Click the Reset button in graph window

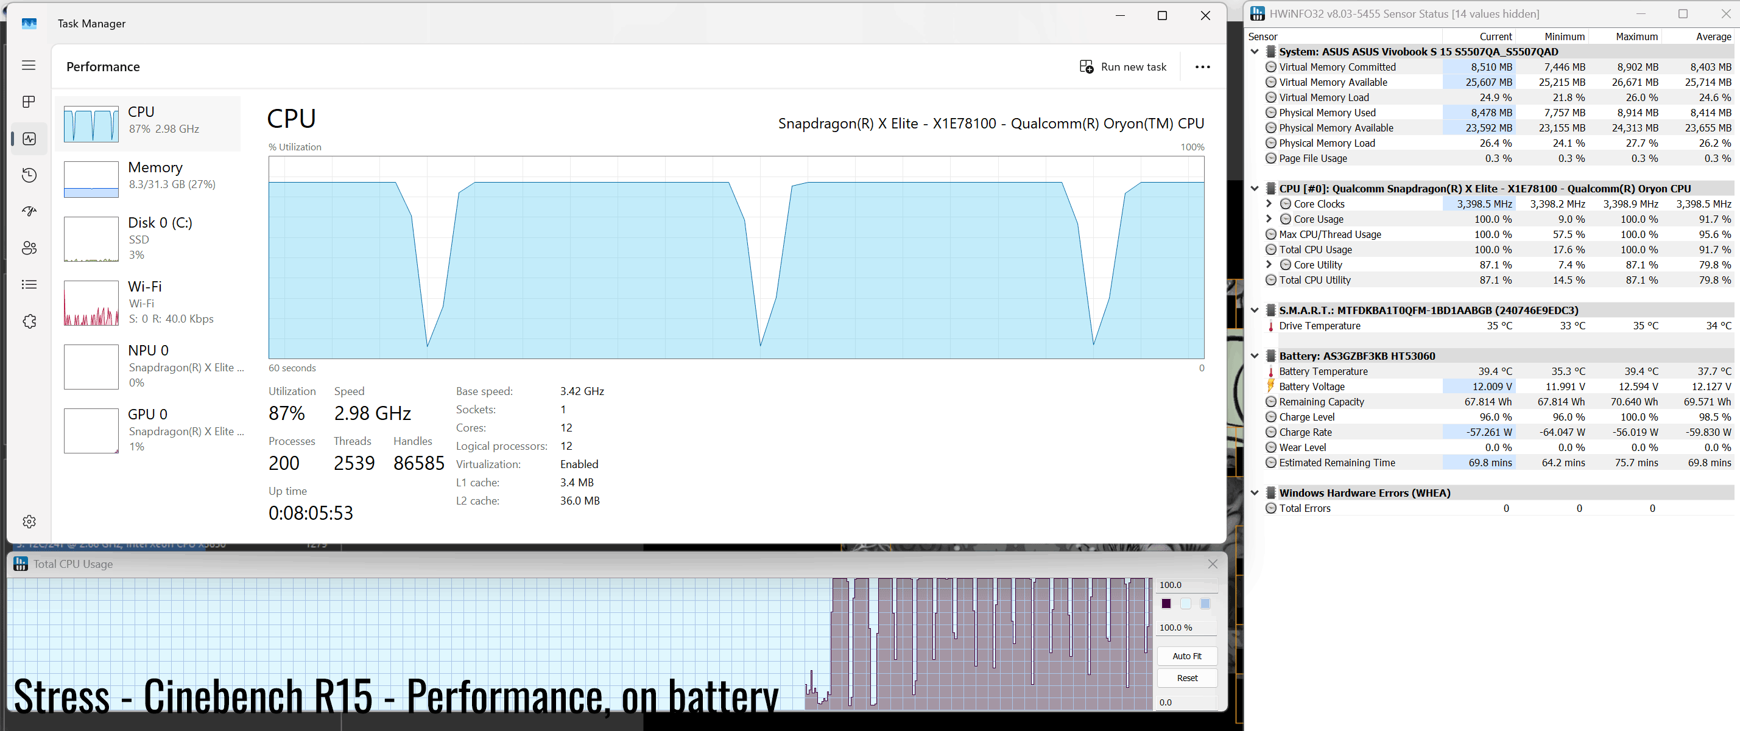pyautogui.click(x=1187, y=679)
